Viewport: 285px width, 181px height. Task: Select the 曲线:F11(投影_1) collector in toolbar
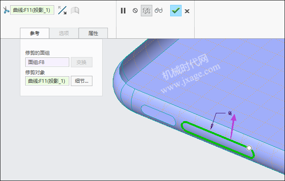[x=32, y=10]
